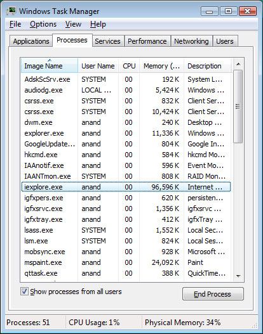Screen dimensions: 263x334
Task: Click the scrollbar up arrow
Action: [238, 64]
